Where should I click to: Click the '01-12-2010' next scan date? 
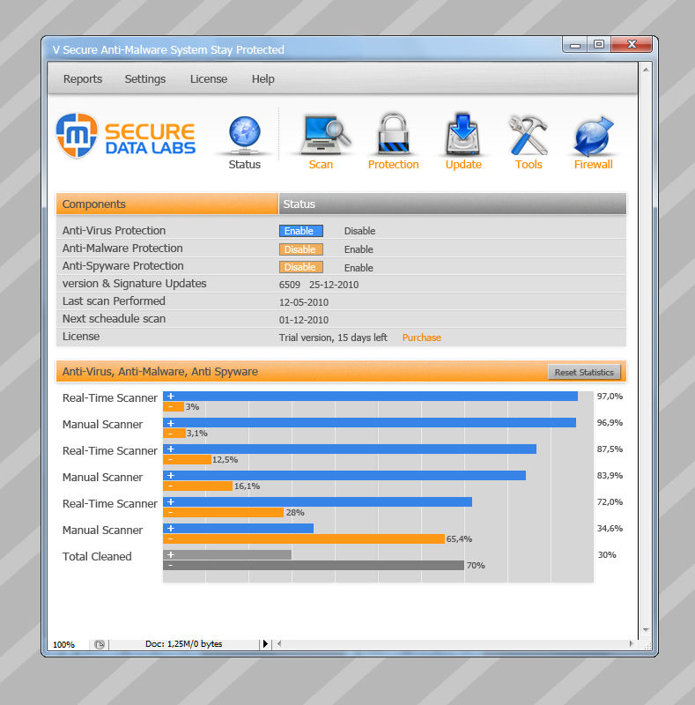coord(304,320)
